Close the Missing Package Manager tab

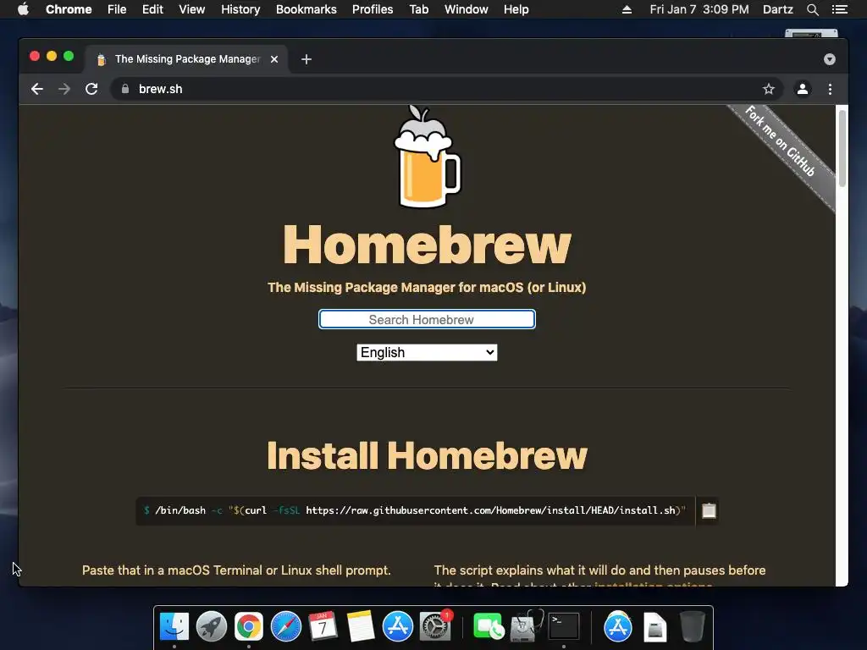point(274,59)
